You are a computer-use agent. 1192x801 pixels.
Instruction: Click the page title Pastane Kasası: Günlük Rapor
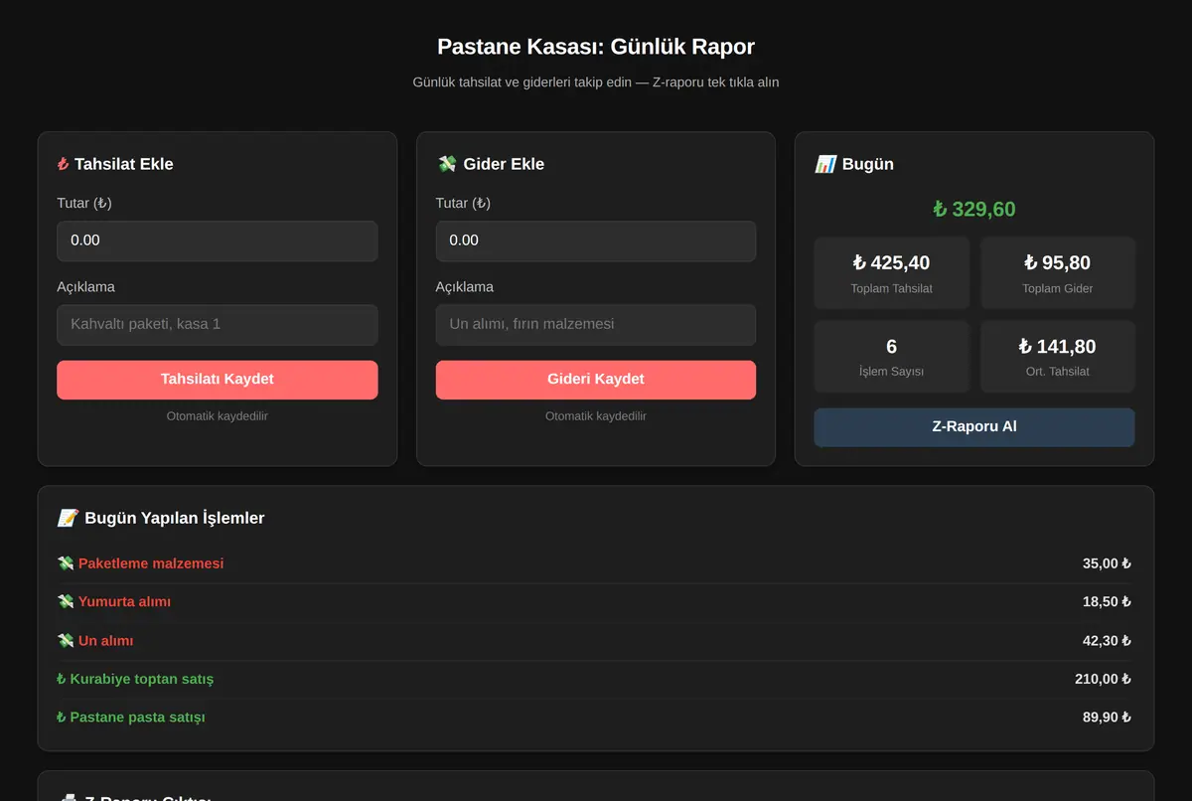596,47
